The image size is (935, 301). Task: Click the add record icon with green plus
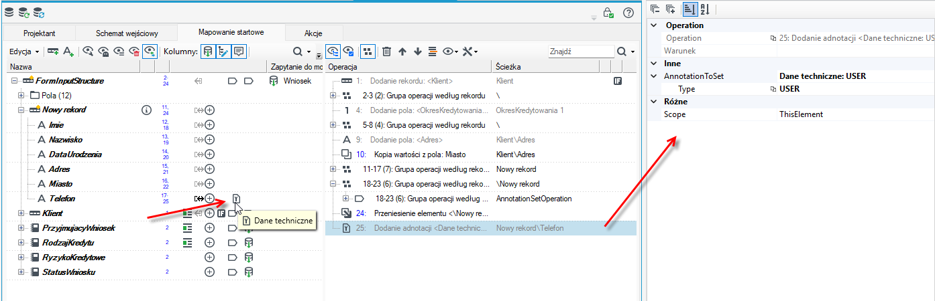(x=53, y=52)
